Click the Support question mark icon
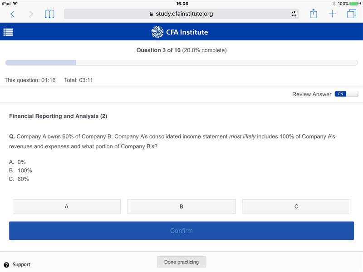363x272 pixels. pyautogui.click(x=6, y=265)
